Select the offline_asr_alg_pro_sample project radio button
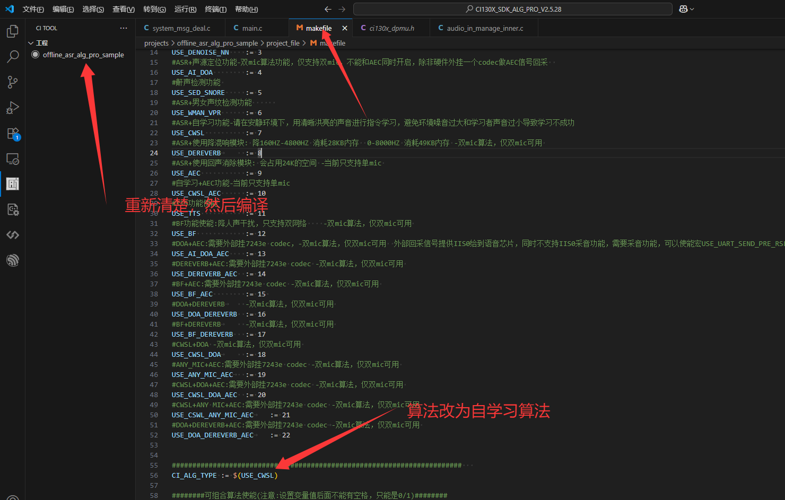785x500 pixels. pyautogui.click(x=36, y=55)
